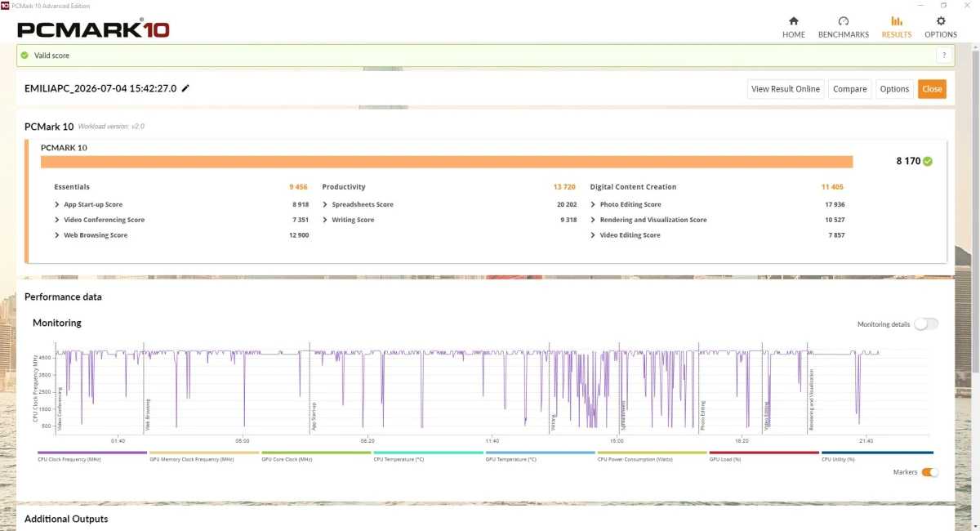This screenshot has height=531, width=980.
Task: Click the Web Browsing marker in chart
Action: pyautogui.click(x=147, y=414)
